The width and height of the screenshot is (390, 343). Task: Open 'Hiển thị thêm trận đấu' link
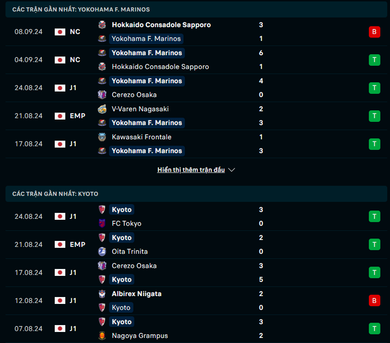[191, 170]
